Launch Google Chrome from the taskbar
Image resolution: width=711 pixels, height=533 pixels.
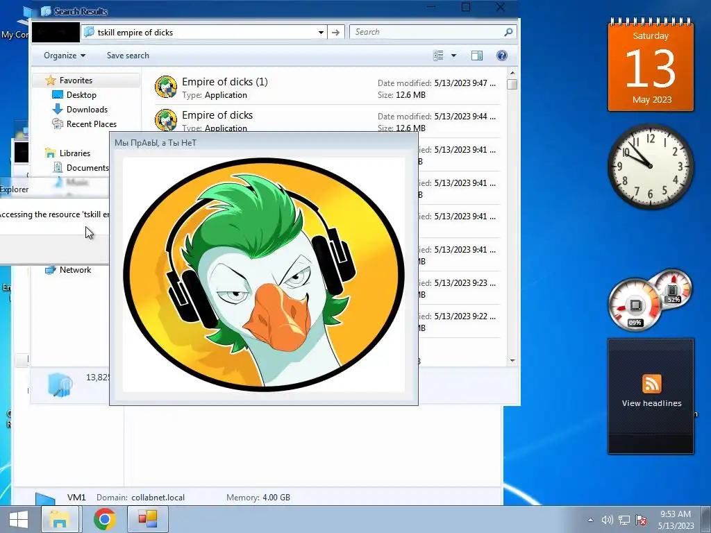click(x=105, y=519)
